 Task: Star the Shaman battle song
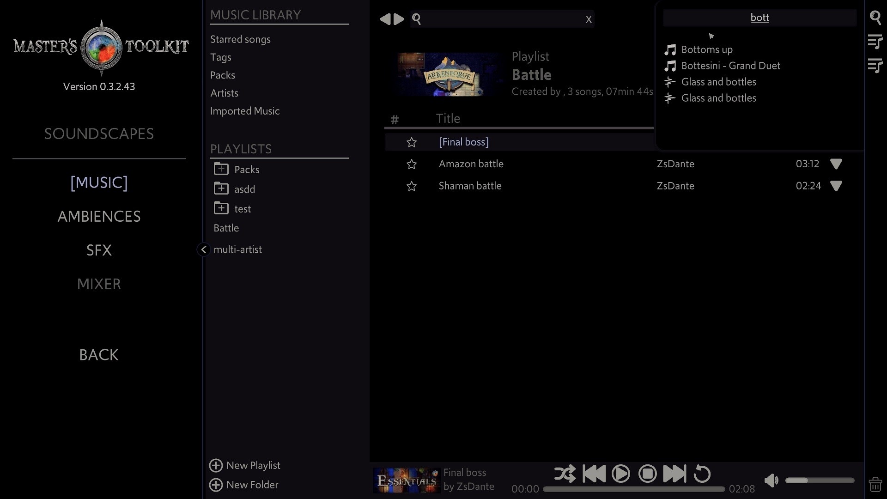(411, 186)
